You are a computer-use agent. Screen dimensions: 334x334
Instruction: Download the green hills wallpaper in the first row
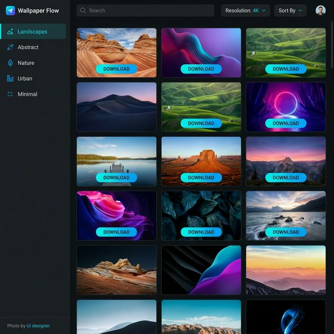[285, 69]
